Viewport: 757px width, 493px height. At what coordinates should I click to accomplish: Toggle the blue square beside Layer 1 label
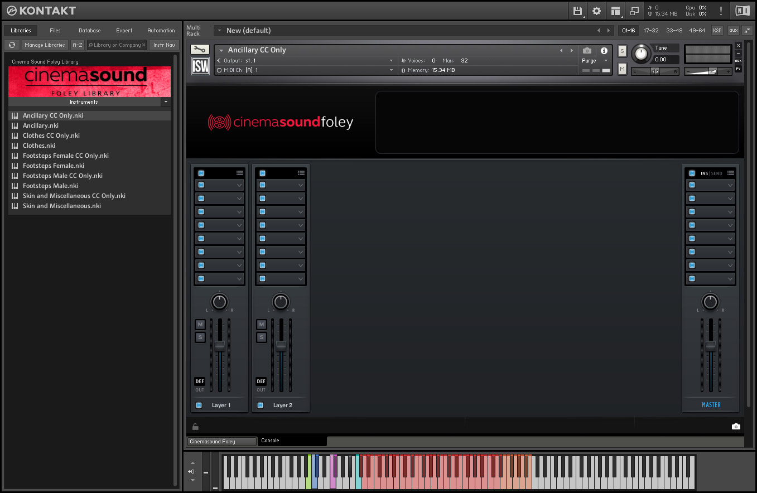click(x=199, y=405)
